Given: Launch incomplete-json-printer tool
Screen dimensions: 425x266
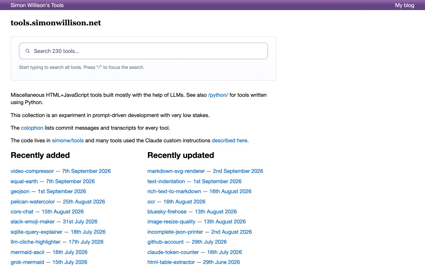Looking at the screenshot, I should [175, 232].
